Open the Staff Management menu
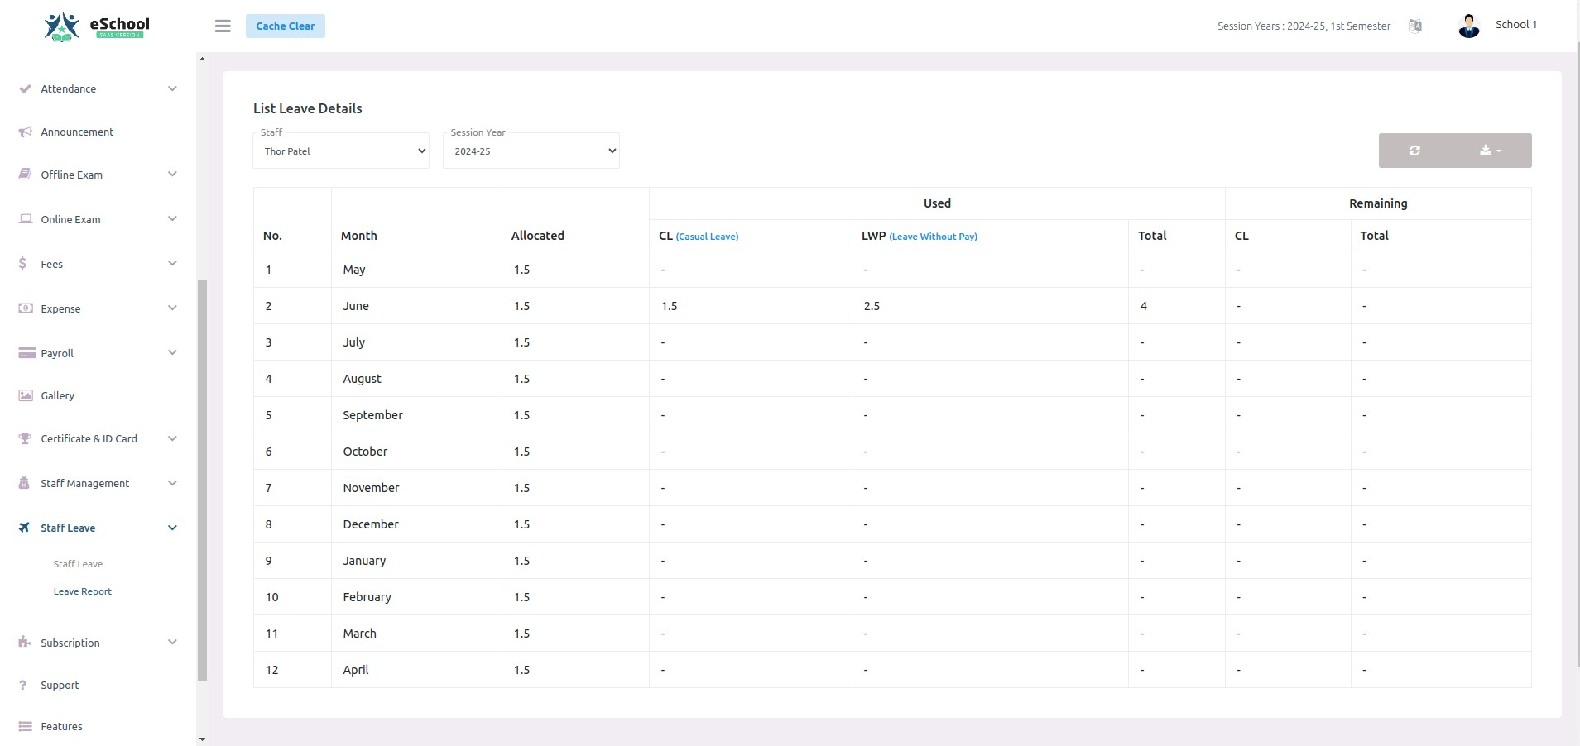1580x746 pixels. [x=84, y=484]
